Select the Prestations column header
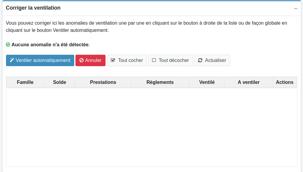This screenshot has height=172, width=303. [x=103, y=82]
